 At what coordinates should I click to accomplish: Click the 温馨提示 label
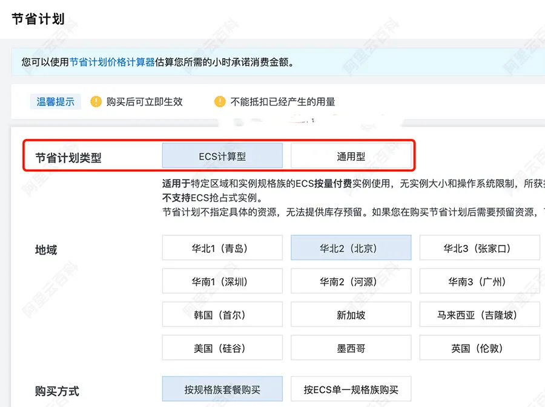[55, 102]
